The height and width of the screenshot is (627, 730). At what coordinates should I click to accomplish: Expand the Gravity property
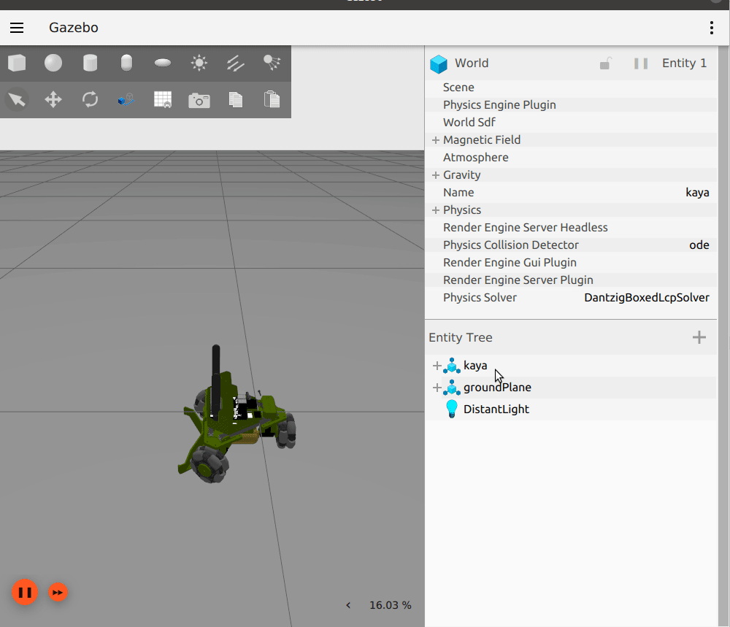point(436,175)
